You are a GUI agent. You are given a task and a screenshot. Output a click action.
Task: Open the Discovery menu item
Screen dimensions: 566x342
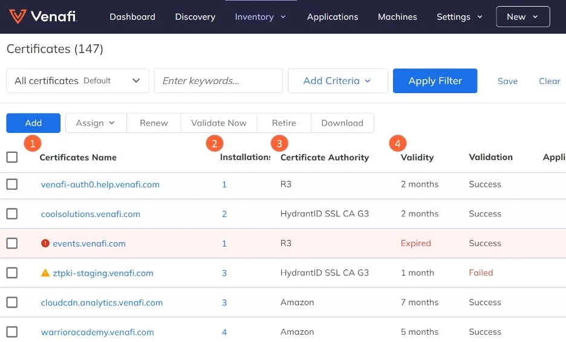[x=195, y=16]
